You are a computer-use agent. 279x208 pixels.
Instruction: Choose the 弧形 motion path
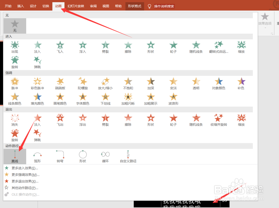(x=37, y=156)
